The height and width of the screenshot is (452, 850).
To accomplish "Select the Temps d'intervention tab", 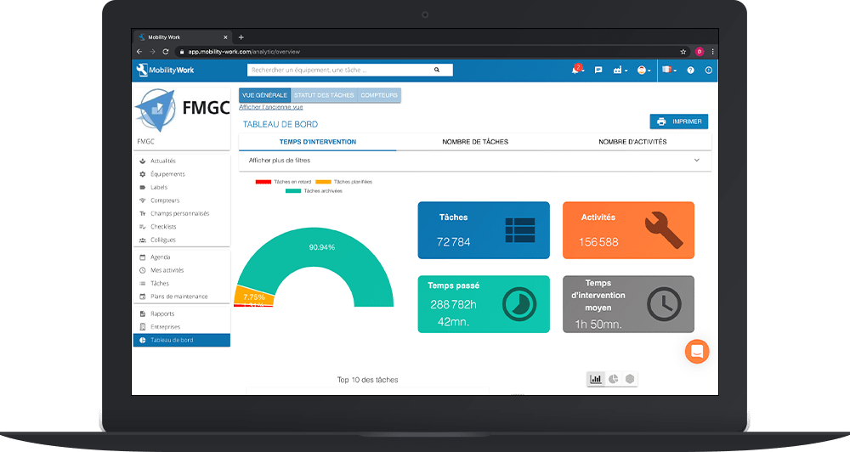I will click(x=318, y=142).
